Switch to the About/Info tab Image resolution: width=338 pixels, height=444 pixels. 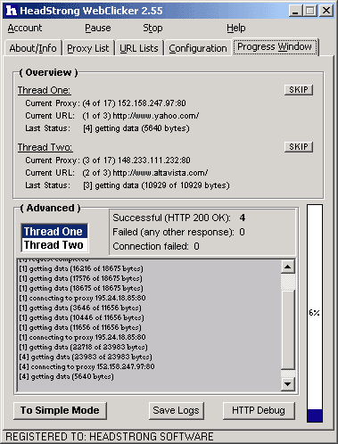pyautogui.click(x=33, y=48)
